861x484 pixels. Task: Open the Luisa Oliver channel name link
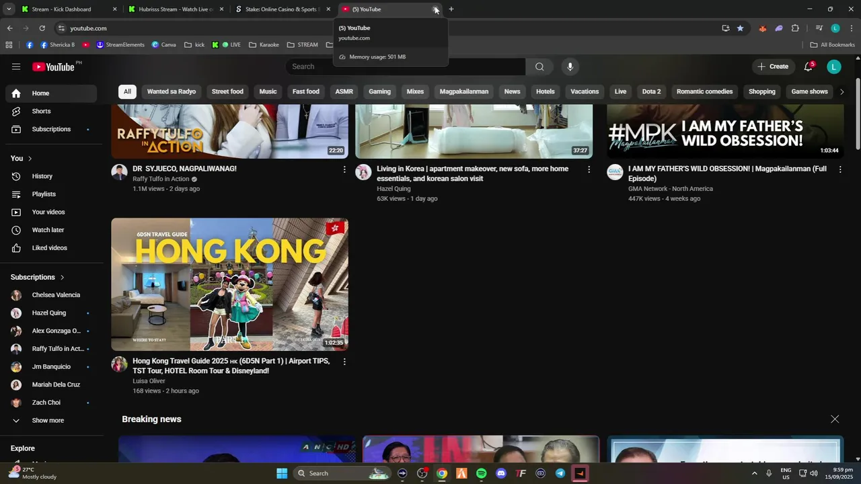(149, 381)
